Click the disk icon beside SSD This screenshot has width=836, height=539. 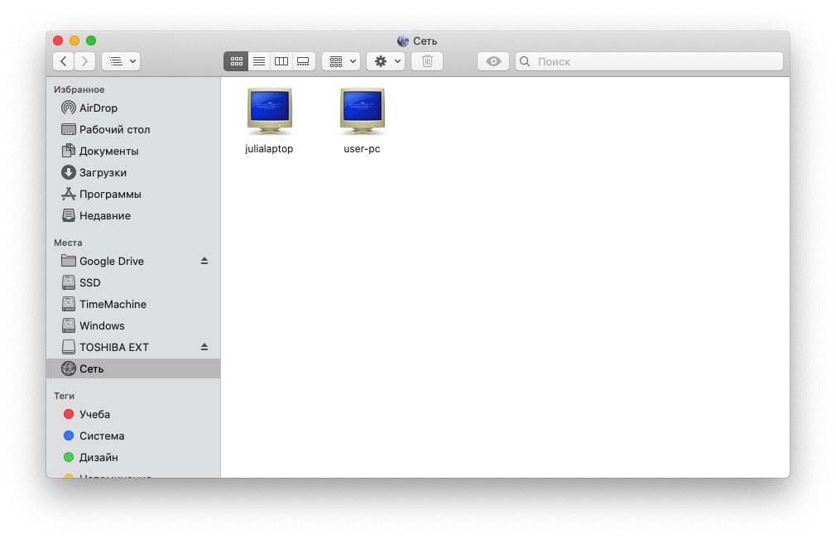68,282
